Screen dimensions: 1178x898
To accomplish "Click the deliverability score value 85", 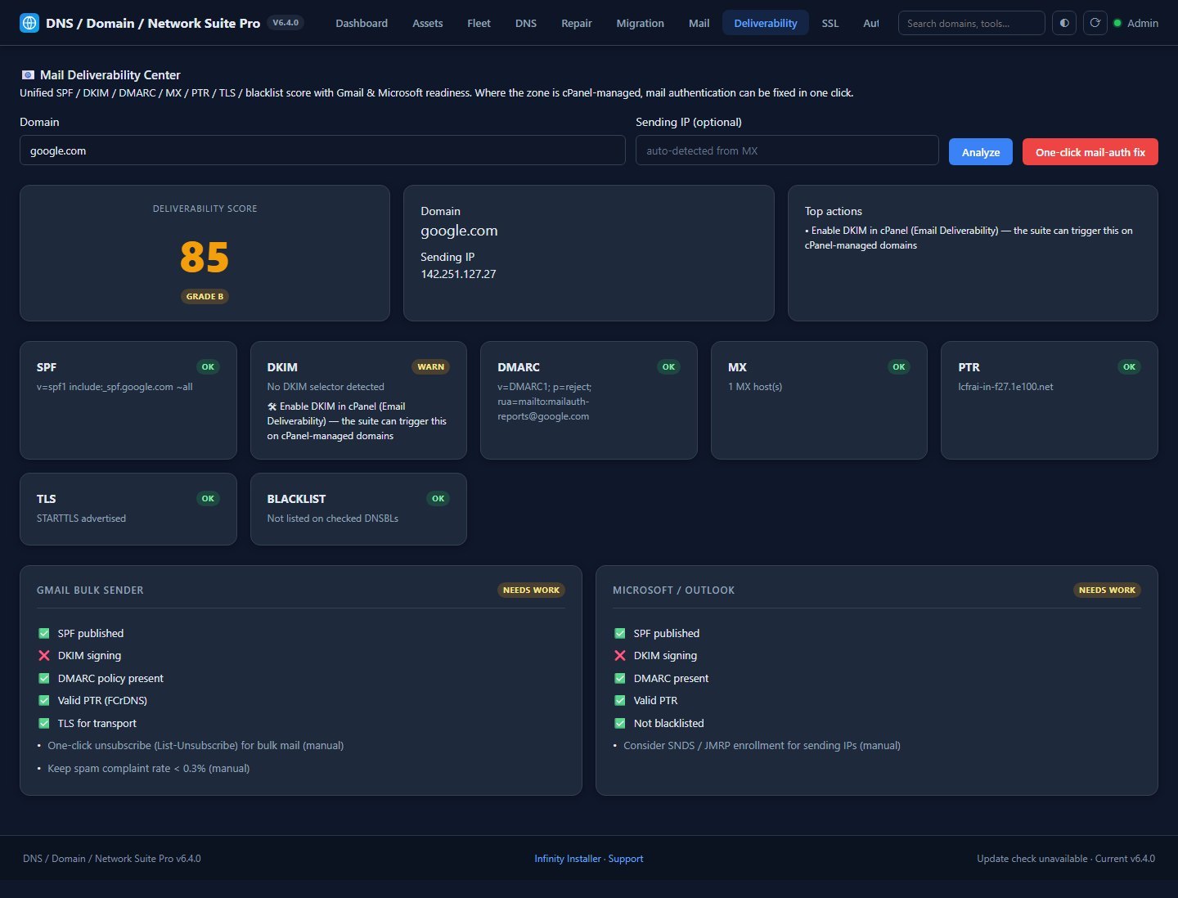I will 205,257.
